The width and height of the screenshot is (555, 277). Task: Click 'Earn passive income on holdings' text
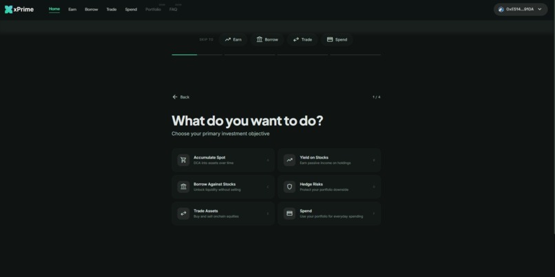[325, 163]
